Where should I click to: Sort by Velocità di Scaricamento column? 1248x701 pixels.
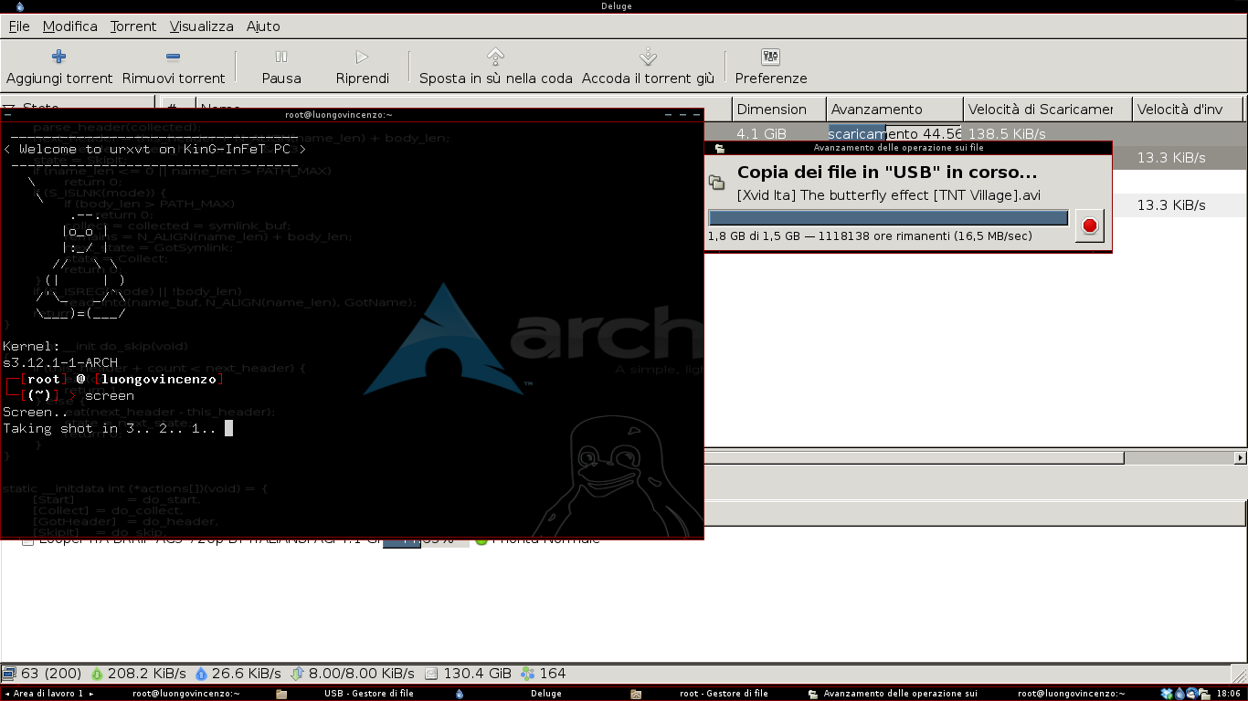point(1046,110)
